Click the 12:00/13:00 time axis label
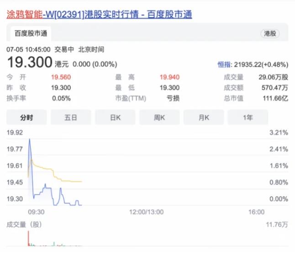 (147, 212)
